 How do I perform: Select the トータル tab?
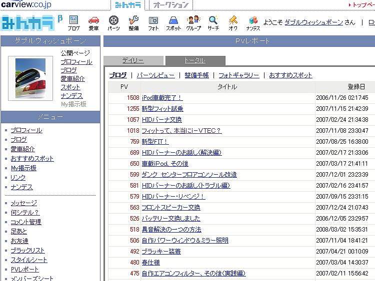click(195, 60)
